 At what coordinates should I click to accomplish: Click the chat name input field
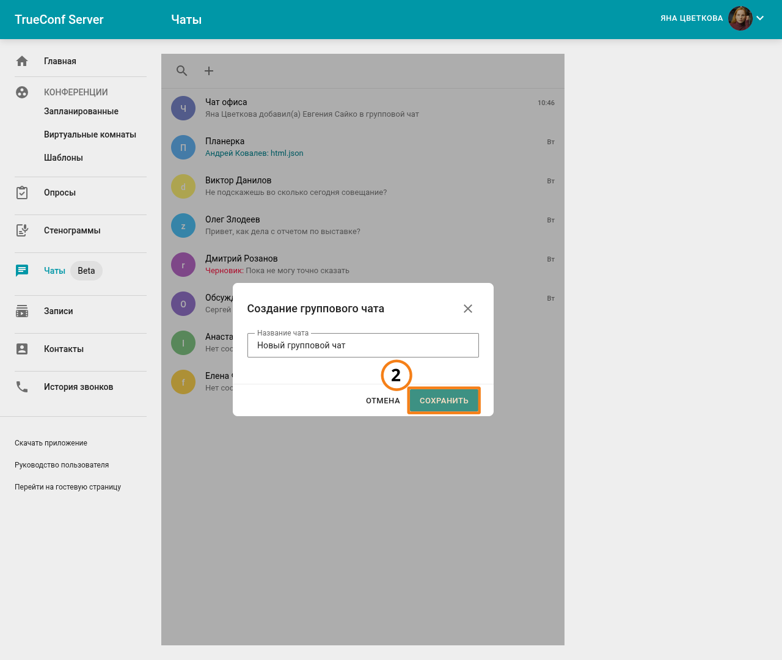[x=363, y=345]
